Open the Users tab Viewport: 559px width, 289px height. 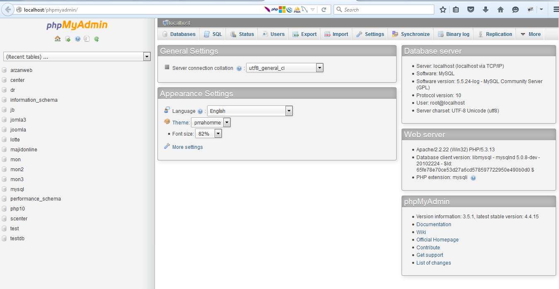click(273, 34)
